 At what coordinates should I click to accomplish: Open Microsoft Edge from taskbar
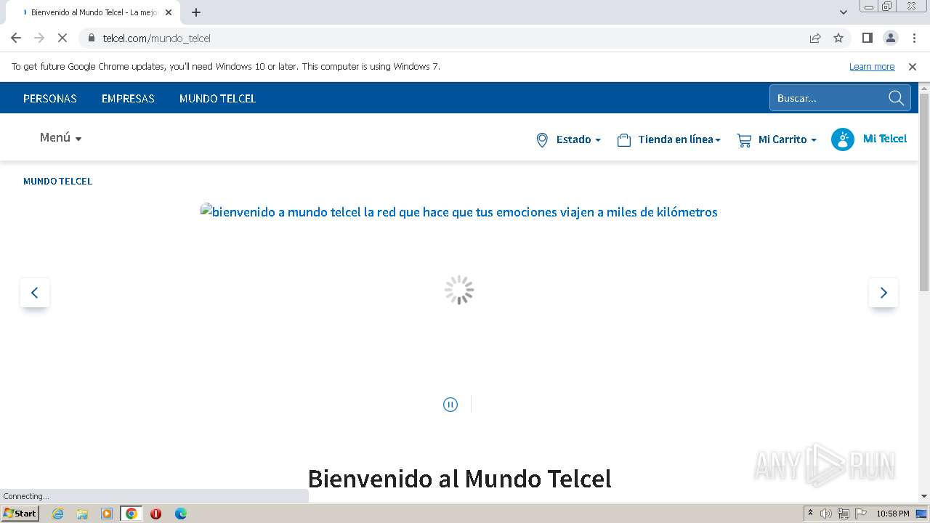pos(181,514)
